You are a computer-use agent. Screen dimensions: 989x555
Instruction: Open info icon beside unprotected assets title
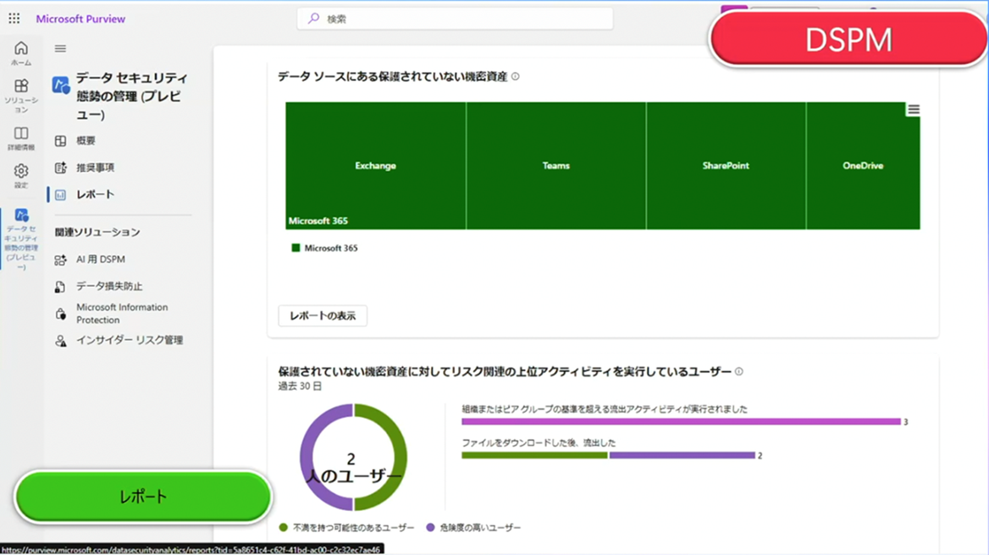tap(516, 76)
